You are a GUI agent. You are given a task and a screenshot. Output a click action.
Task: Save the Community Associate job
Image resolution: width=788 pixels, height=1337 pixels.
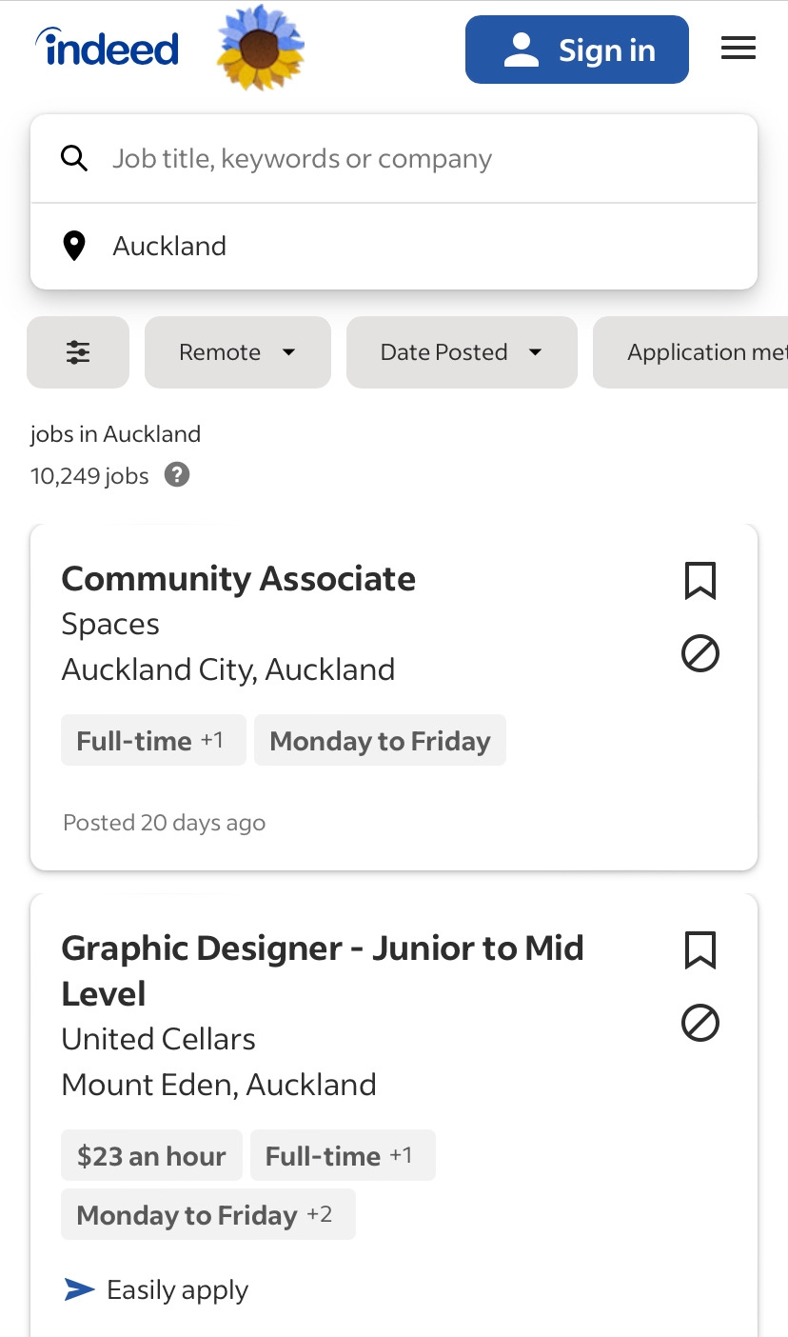[x=700, y=581]
